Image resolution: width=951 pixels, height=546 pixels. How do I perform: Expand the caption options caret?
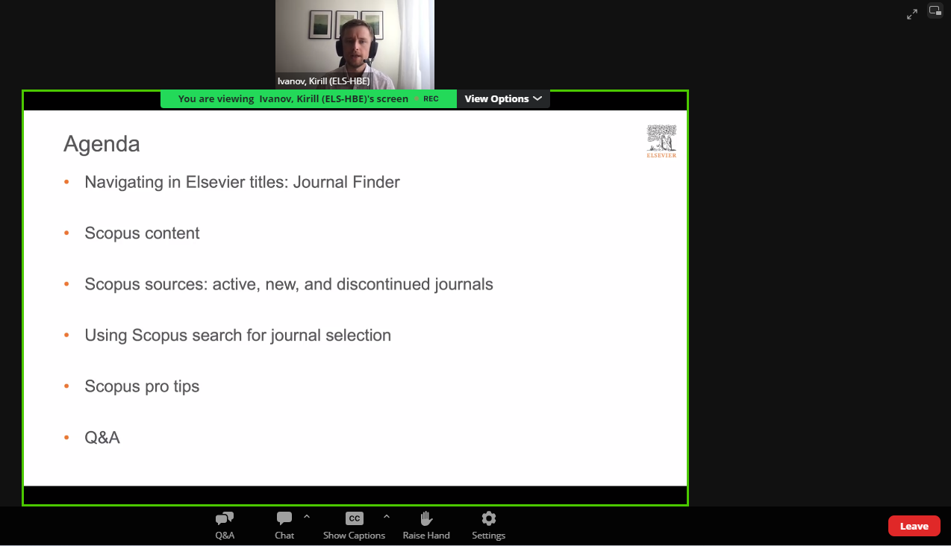(386, 516)
